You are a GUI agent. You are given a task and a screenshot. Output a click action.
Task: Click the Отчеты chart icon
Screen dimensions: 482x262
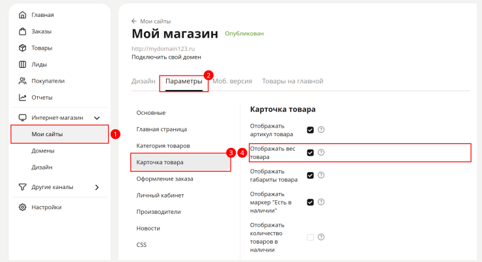point(22,98)
